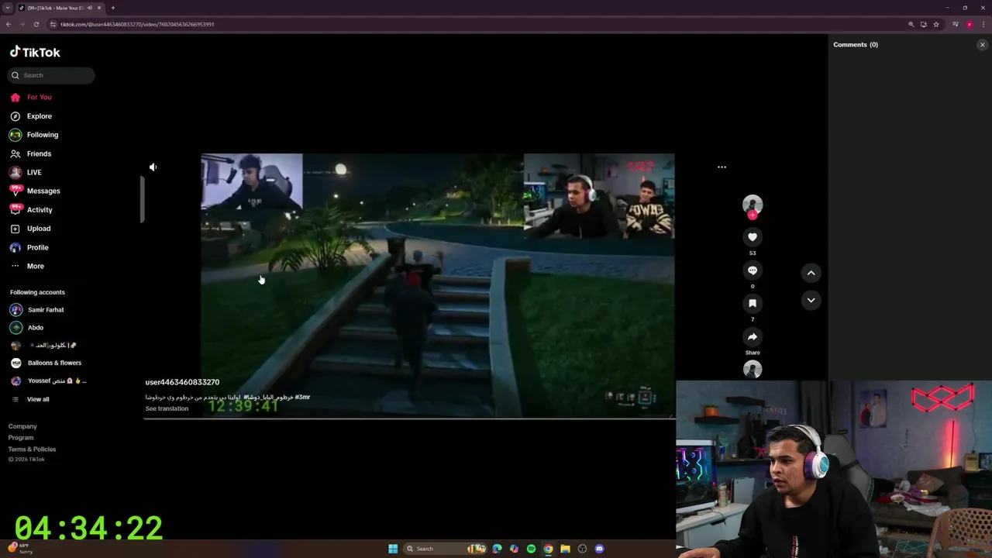Image resolution: width=992 pixels, height=558 pixels.
Task: Open your Profile page
Action: tap(29, 247)
